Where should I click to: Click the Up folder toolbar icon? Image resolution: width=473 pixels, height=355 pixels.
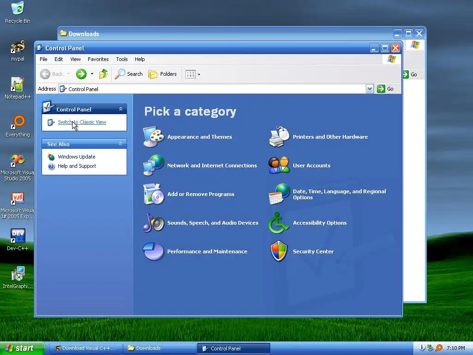[103, 74]
